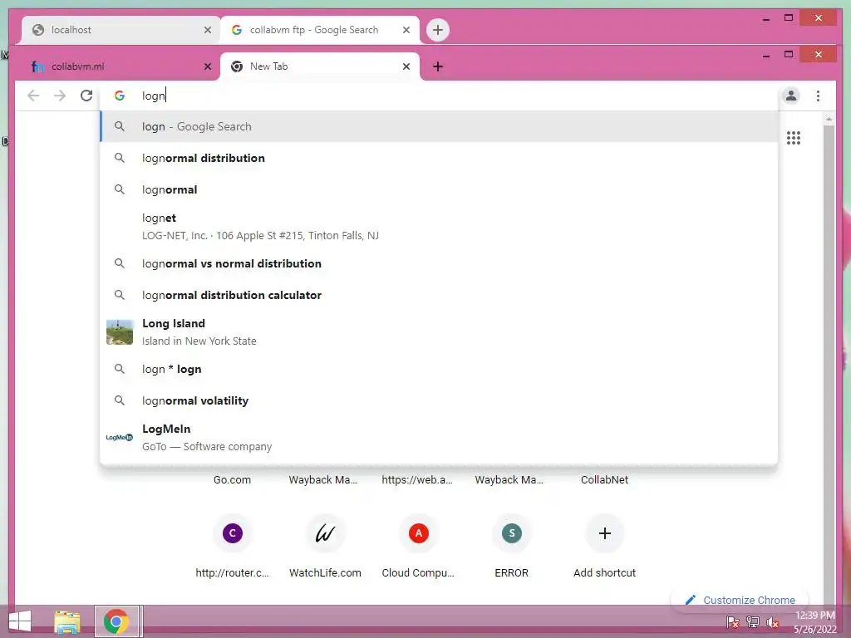Open the Cloud Compu... shortcut icon

tap(419, 533)
